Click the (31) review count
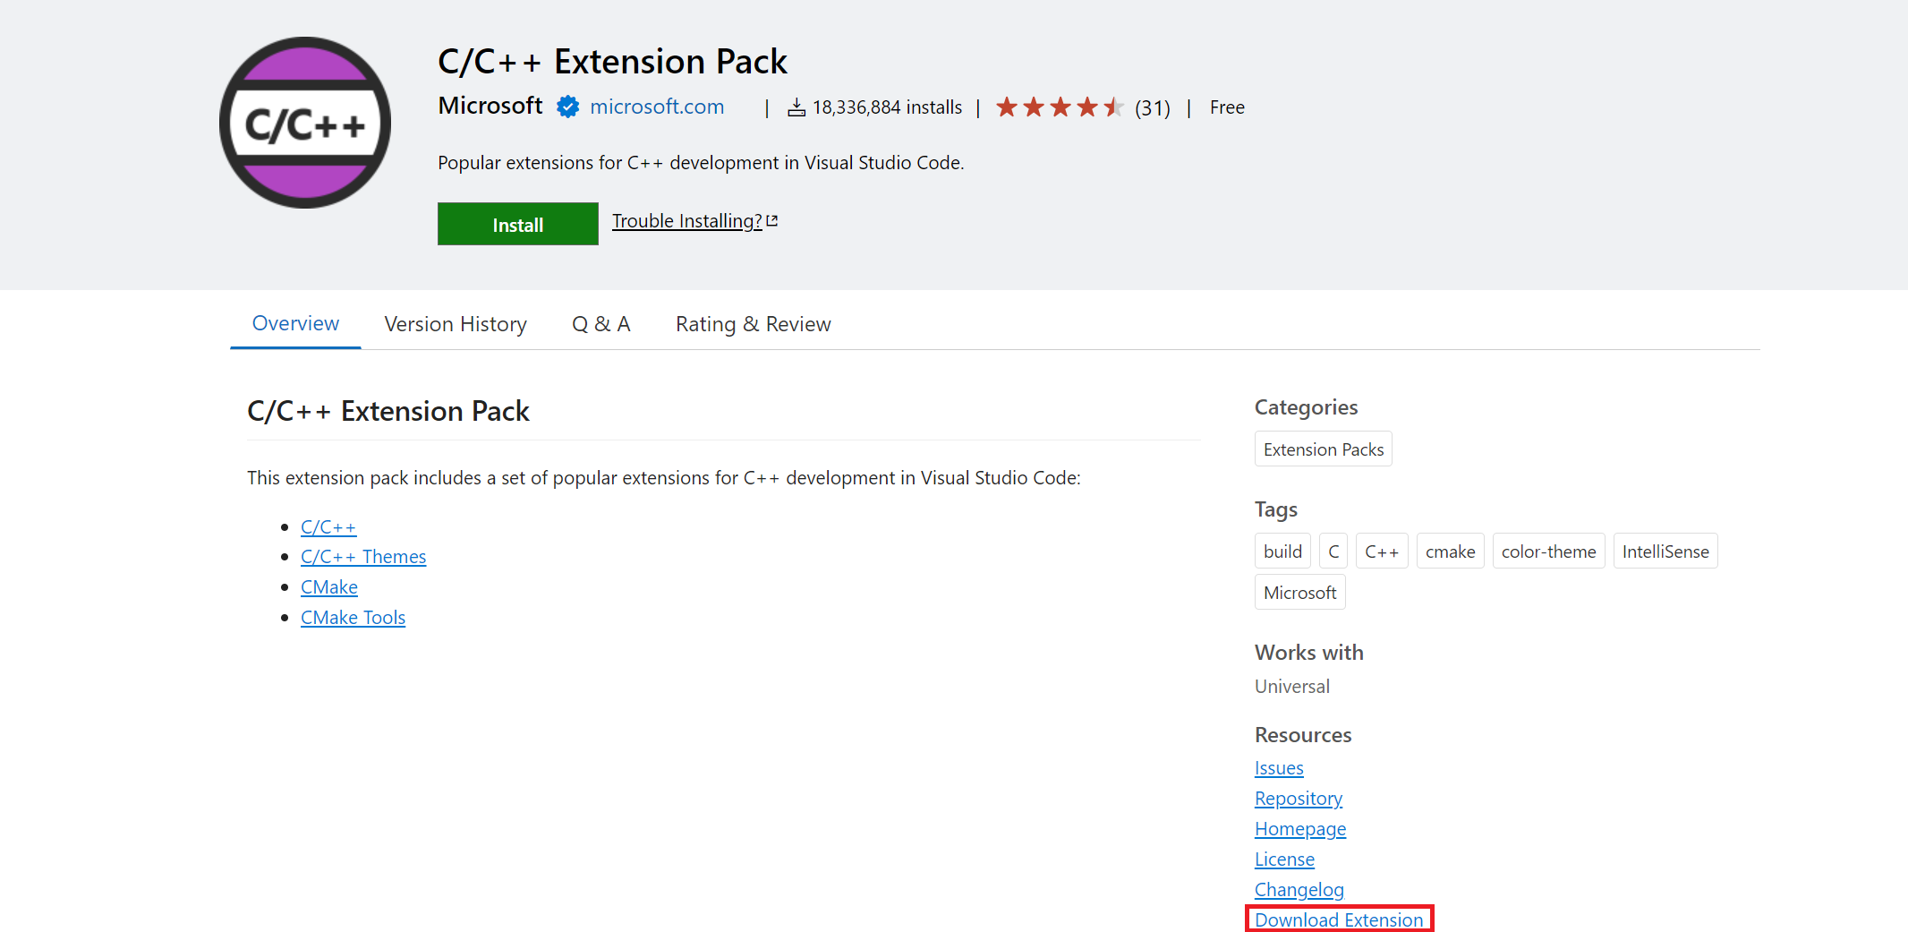Viewport: 1908px width, 932px height. [1153, 107]
